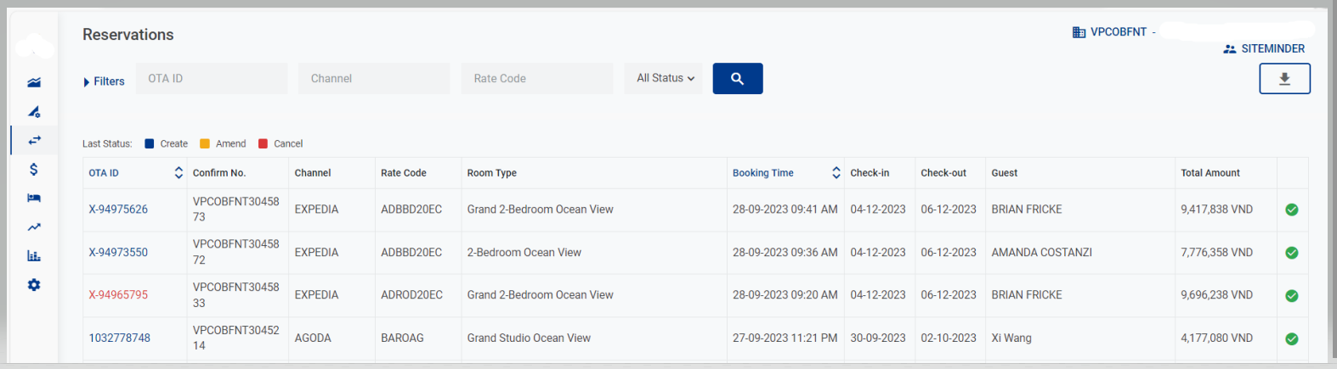
Task: Select the bed rooms sidebar icon
Action: tap(34, 198)
